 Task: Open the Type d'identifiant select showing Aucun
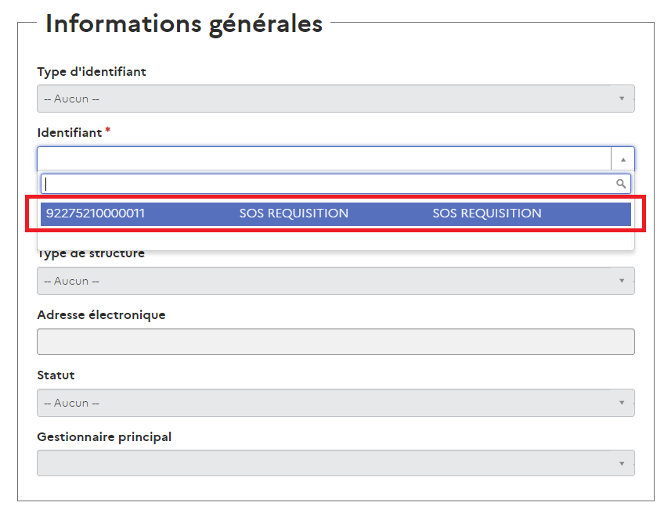pos(336,99)
